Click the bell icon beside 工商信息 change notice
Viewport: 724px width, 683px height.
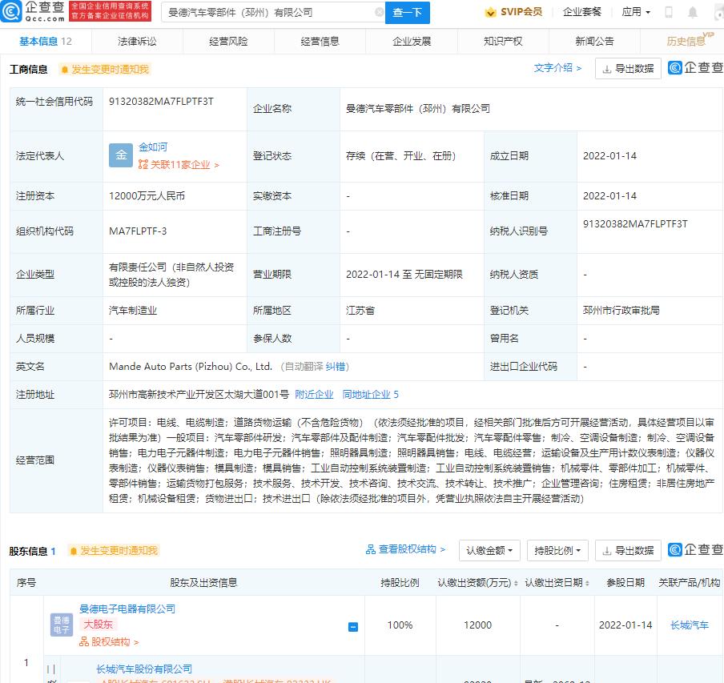click(65, 70)
